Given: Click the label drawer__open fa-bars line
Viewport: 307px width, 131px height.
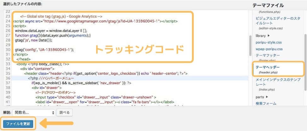Looking at the screenshot, I should (105, 102).
